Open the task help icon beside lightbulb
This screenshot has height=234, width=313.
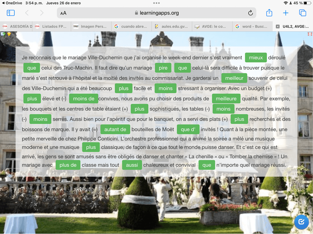tap(3, 34)
